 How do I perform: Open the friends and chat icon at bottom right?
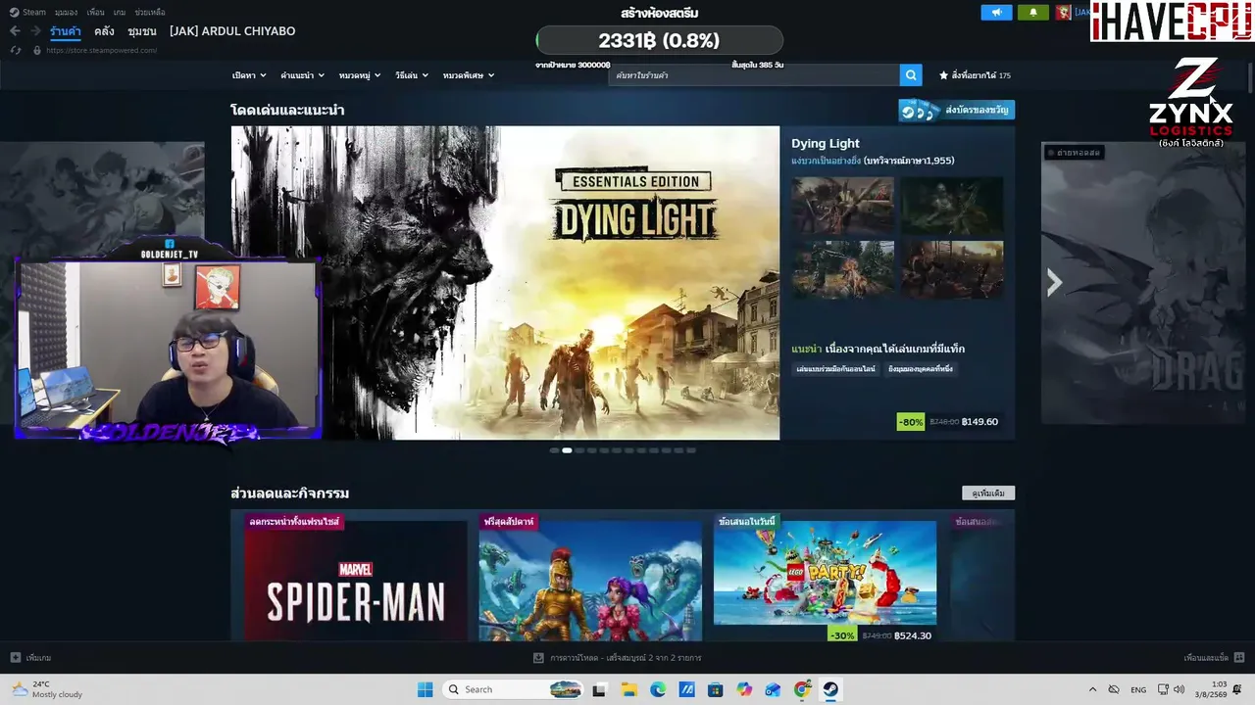[1239, 658]
